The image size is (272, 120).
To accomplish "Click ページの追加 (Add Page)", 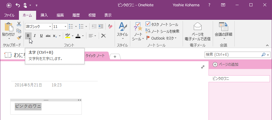I will click(x=225, y=65).
